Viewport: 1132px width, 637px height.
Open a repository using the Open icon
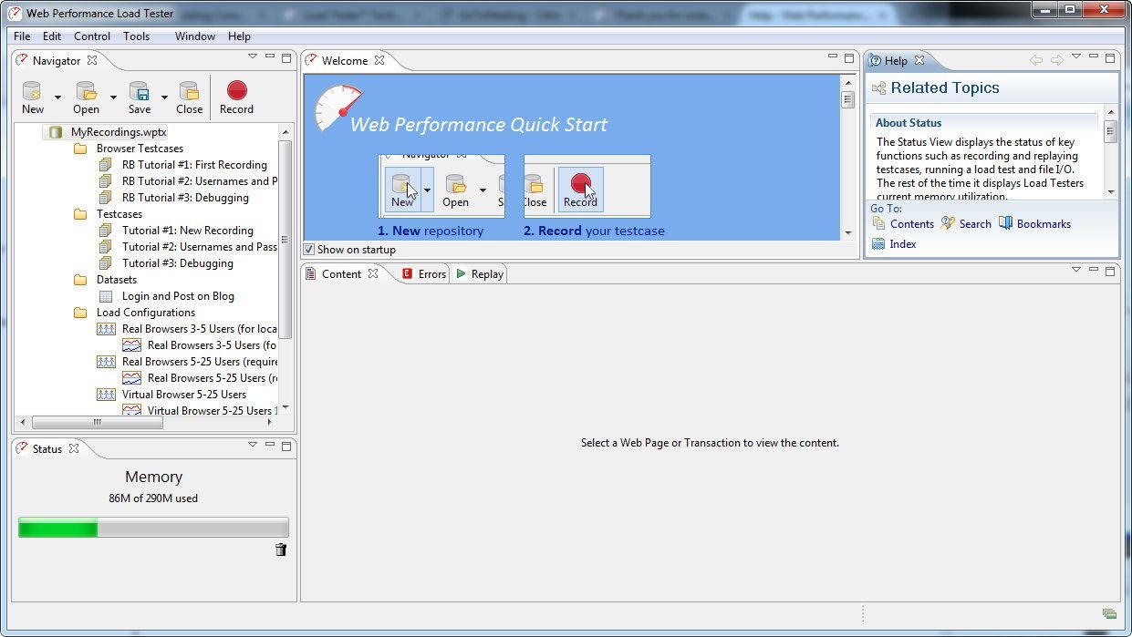point(85,92)
